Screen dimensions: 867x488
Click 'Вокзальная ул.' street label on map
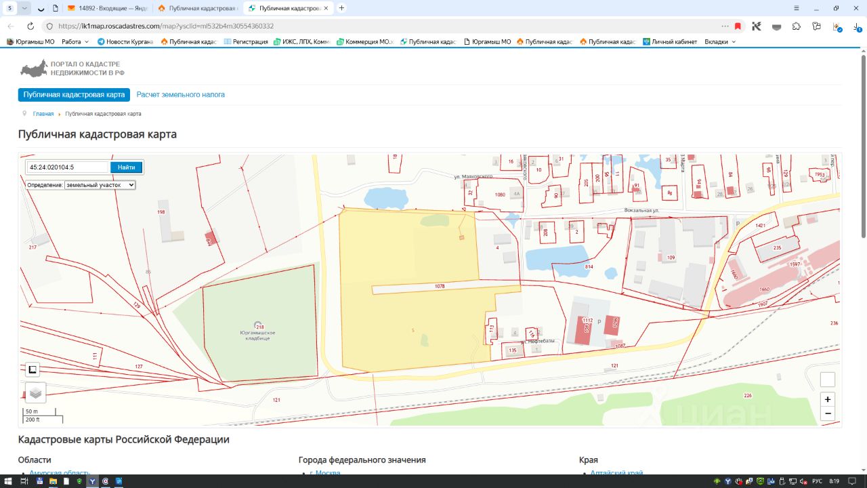click(642, 210)
